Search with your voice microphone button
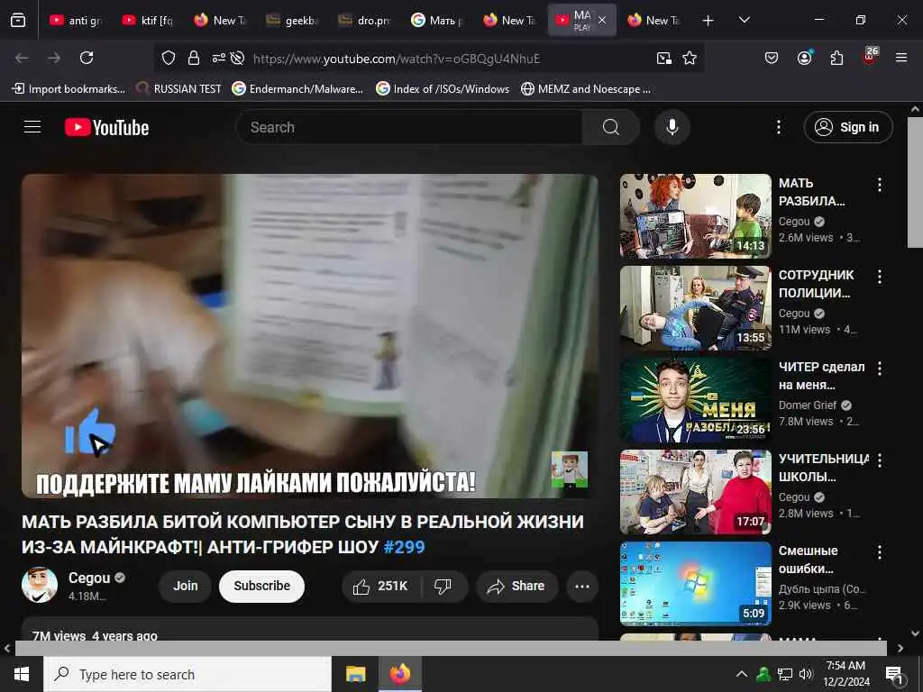The image size is (923, 692). coord(672,127)
